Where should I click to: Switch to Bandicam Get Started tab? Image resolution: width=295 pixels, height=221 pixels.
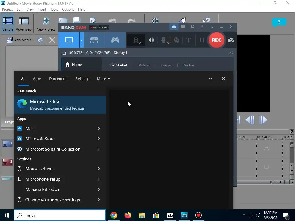[x=118, y=65]
